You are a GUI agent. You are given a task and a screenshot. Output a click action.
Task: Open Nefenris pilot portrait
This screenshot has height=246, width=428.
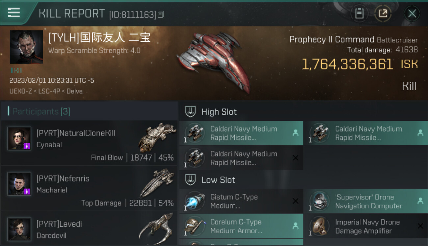click(19, 184)
